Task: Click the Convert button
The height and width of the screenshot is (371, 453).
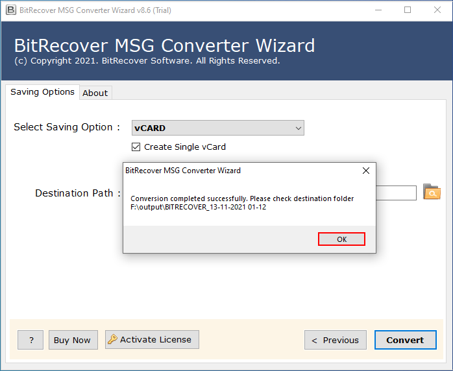Action: [406, 340]
